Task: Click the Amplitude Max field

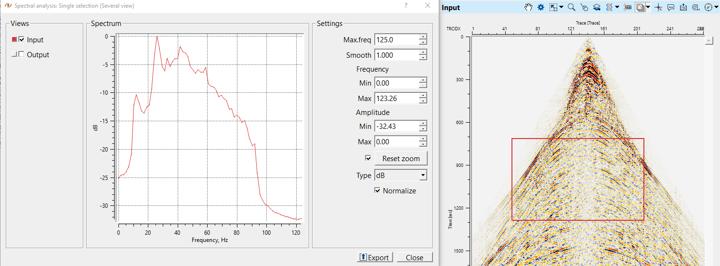Action: pyautogui.click(x=396, y=141)
